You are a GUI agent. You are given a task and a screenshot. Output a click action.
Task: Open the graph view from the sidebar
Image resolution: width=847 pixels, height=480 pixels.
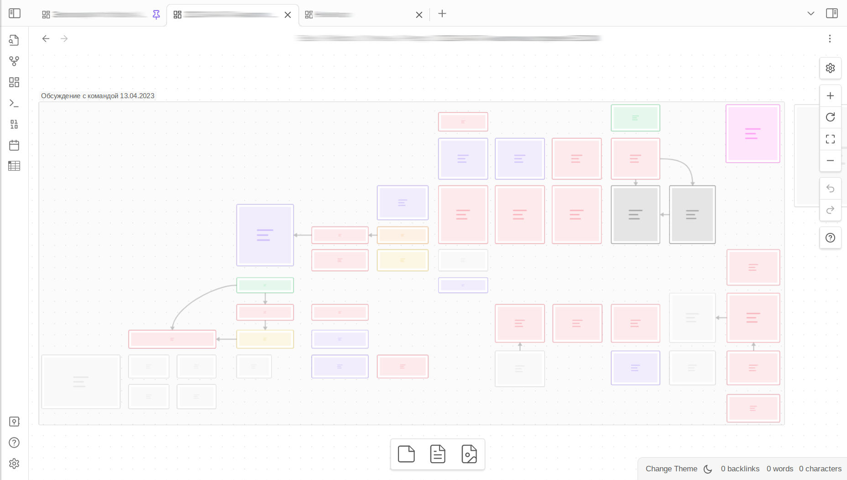(14, 61)
